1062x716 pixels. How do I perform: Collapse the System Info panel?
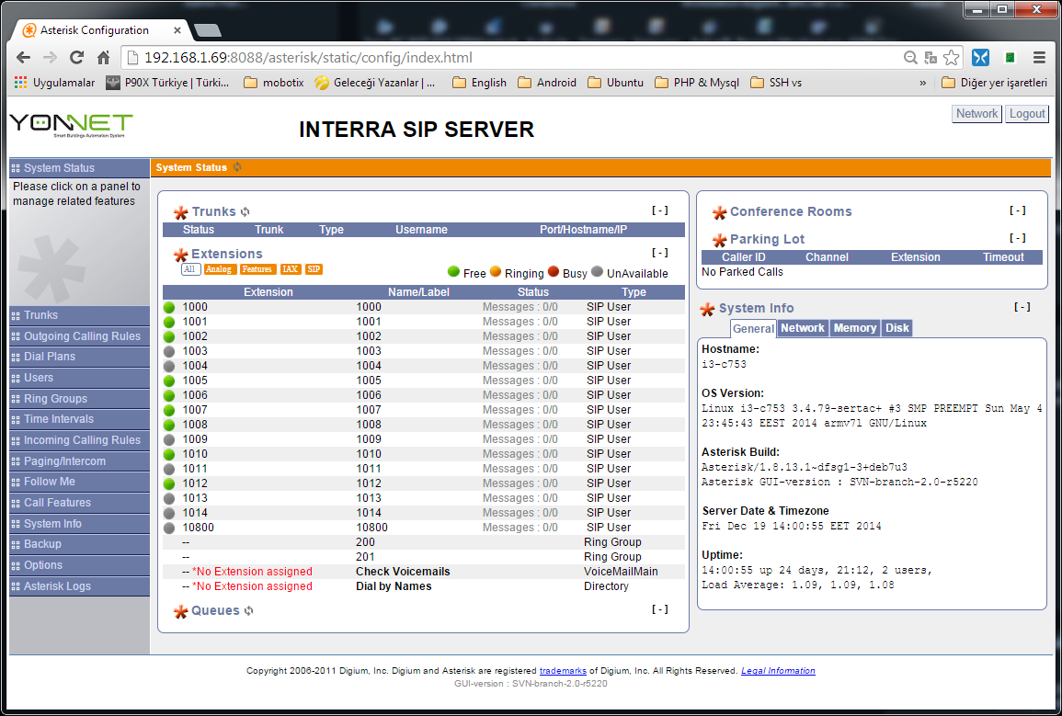pyautogui.click(x=1022, y=307)
